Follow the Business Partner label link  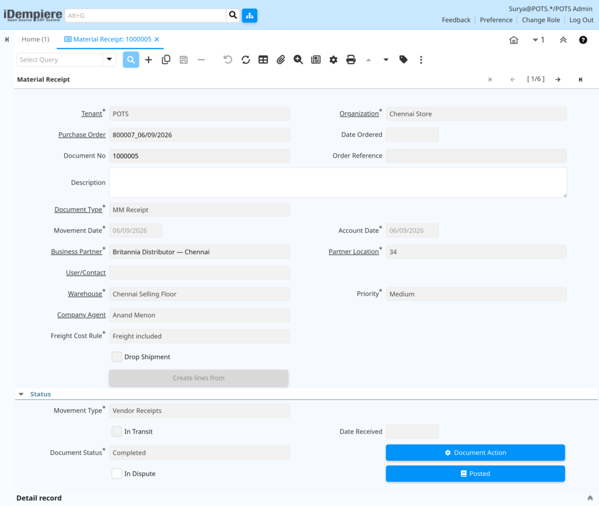pyautogui.click(x=77, y=252)
